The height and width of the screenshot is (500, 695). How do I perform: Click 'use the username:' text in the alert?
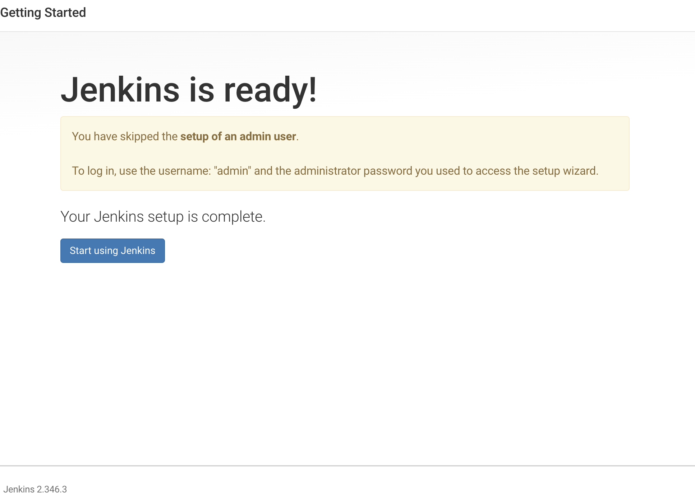pos(165,171)
